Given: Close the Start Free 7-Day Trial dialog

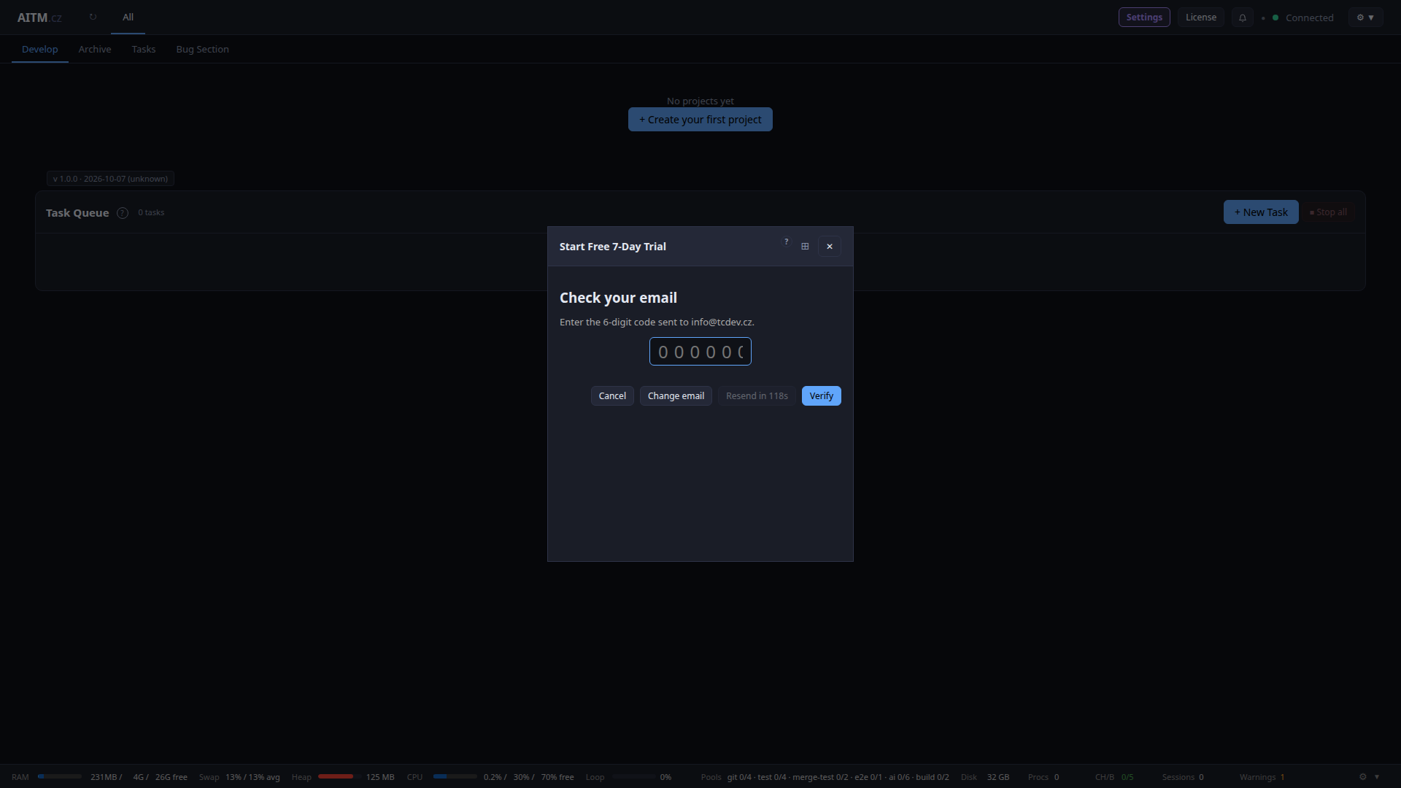Looking at the screenshot, I should pos(830,247).
